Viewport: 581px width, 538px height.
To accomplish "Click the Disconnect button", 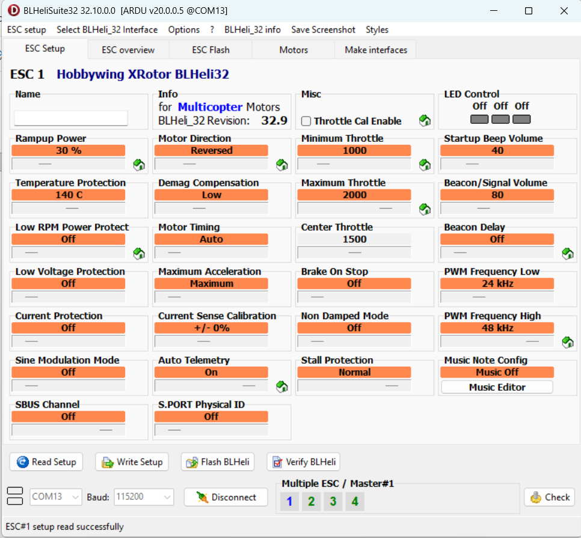I will 226,497.
